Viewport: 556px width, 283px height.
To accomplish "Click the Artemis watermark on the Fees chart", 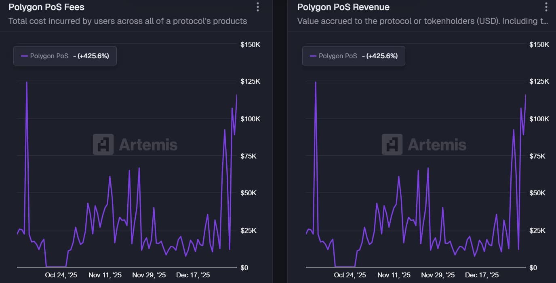I will click(x=135, y=145).
